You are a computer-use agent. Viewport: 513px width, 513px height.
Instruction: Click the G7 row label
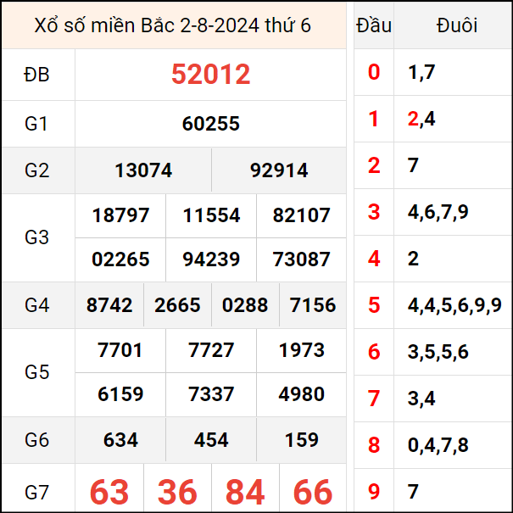36,493
